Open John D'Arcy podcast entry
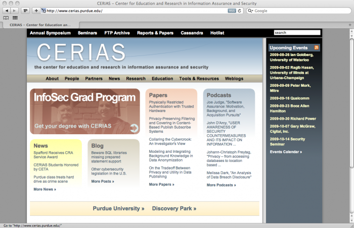 [226, 133]
